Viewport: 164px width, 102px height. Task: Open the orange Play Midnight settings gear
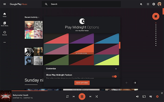157,97
